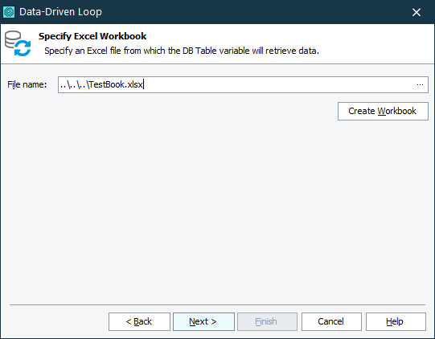The image size is (435, 339).
Task: Click the database refresh icon in the header
Action: [x=18, y=43]
